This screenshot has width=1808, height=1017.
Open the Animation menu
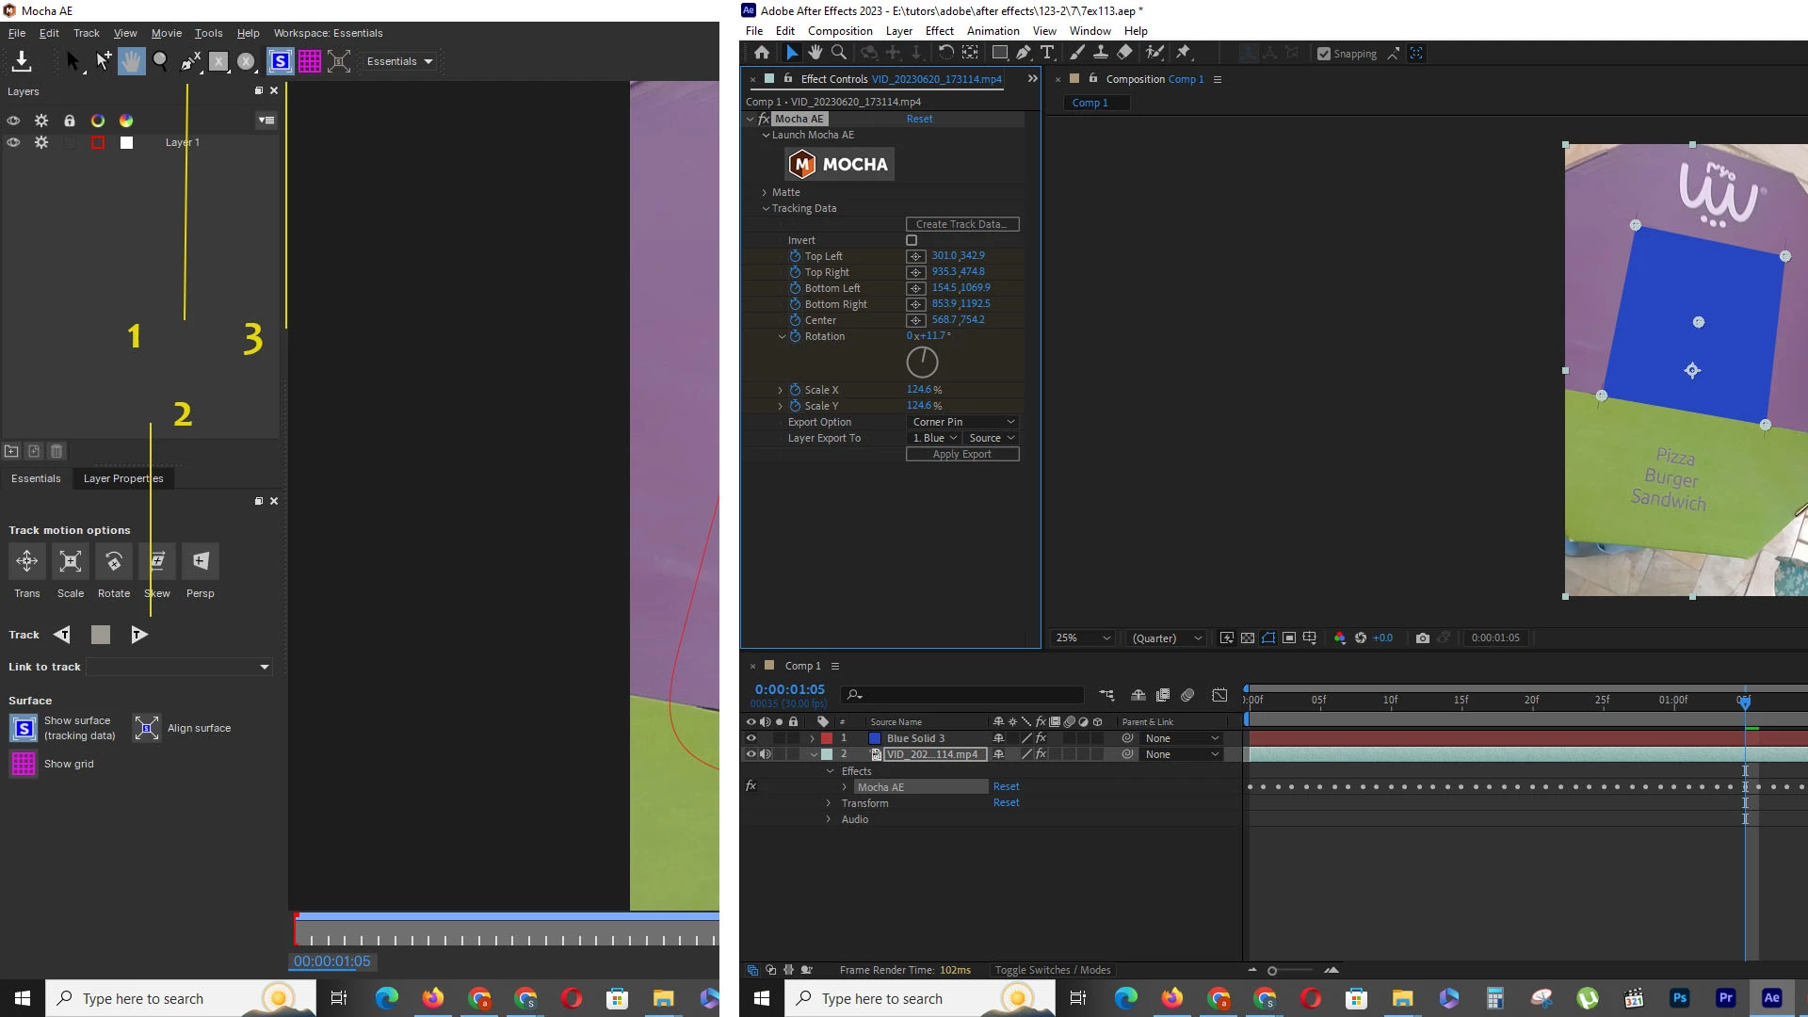pos(993,31)
